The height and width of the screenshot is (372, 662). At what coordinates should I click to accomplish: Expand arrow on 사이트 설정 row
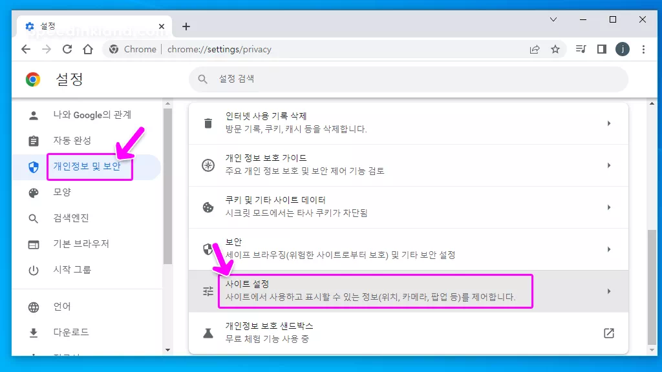pyautogui.click(x=609, y=291)
